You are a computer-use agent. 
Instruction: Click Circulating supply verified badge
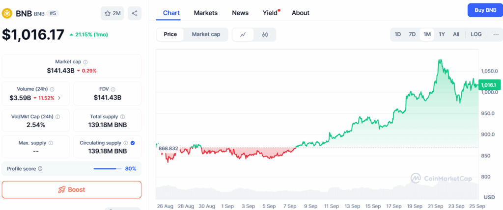[x=133, y=143]
